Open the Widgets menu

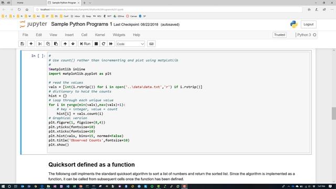tap(119, 35)
